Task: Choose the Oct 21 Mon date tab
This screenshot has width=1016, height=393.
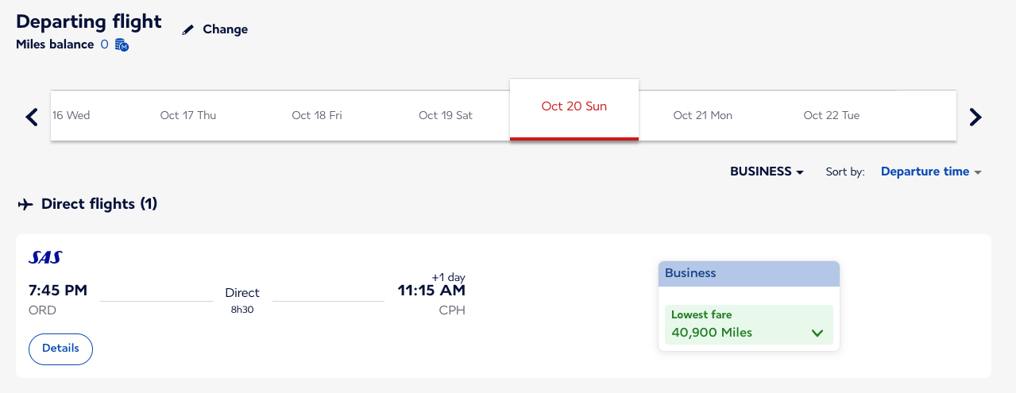Action: pos(702,115)
